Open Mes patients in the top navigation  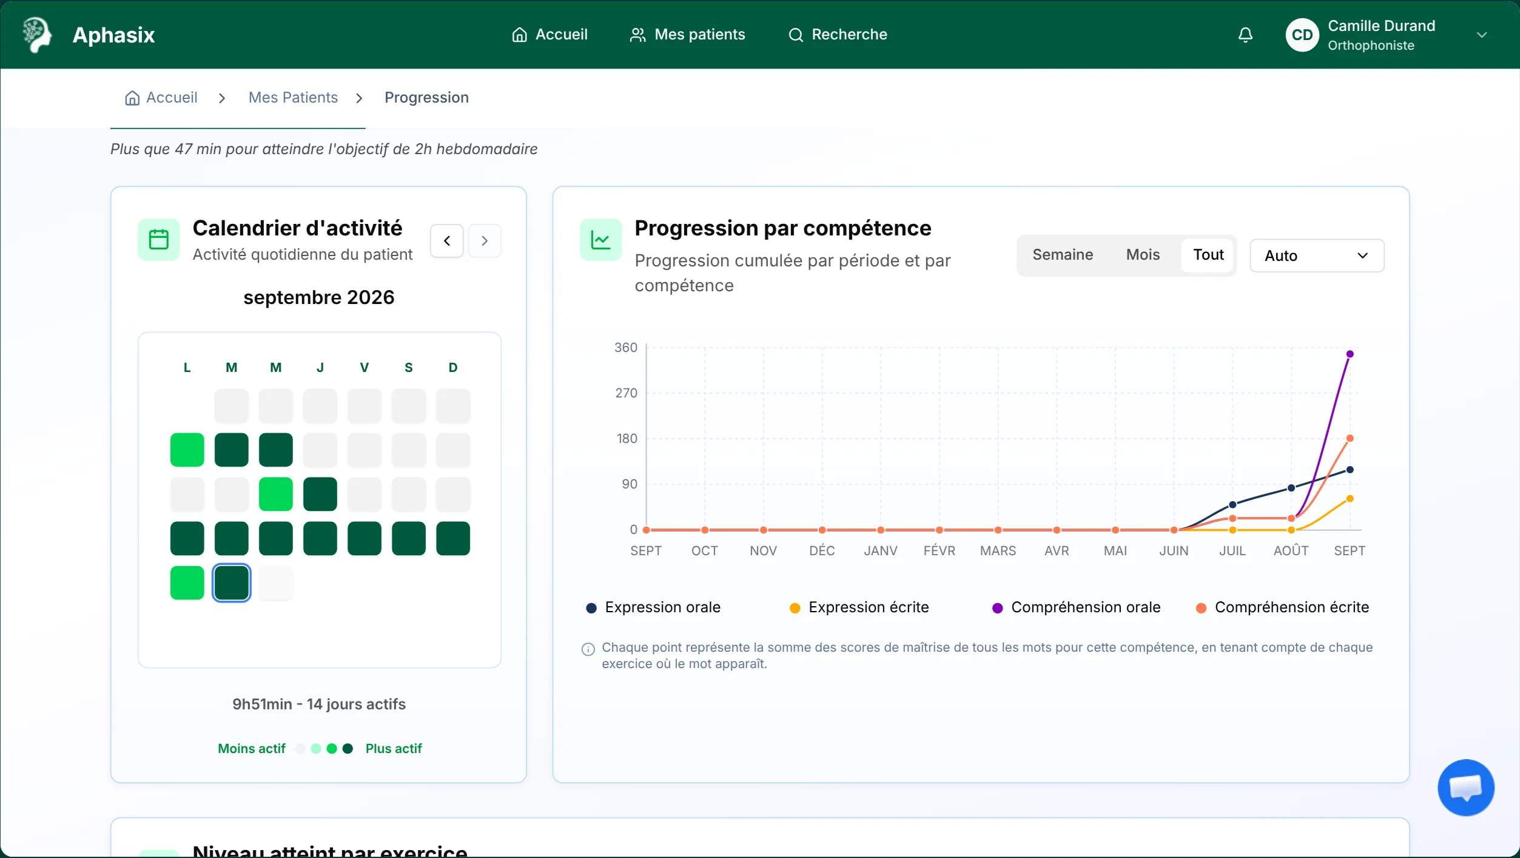coord(687,35)
